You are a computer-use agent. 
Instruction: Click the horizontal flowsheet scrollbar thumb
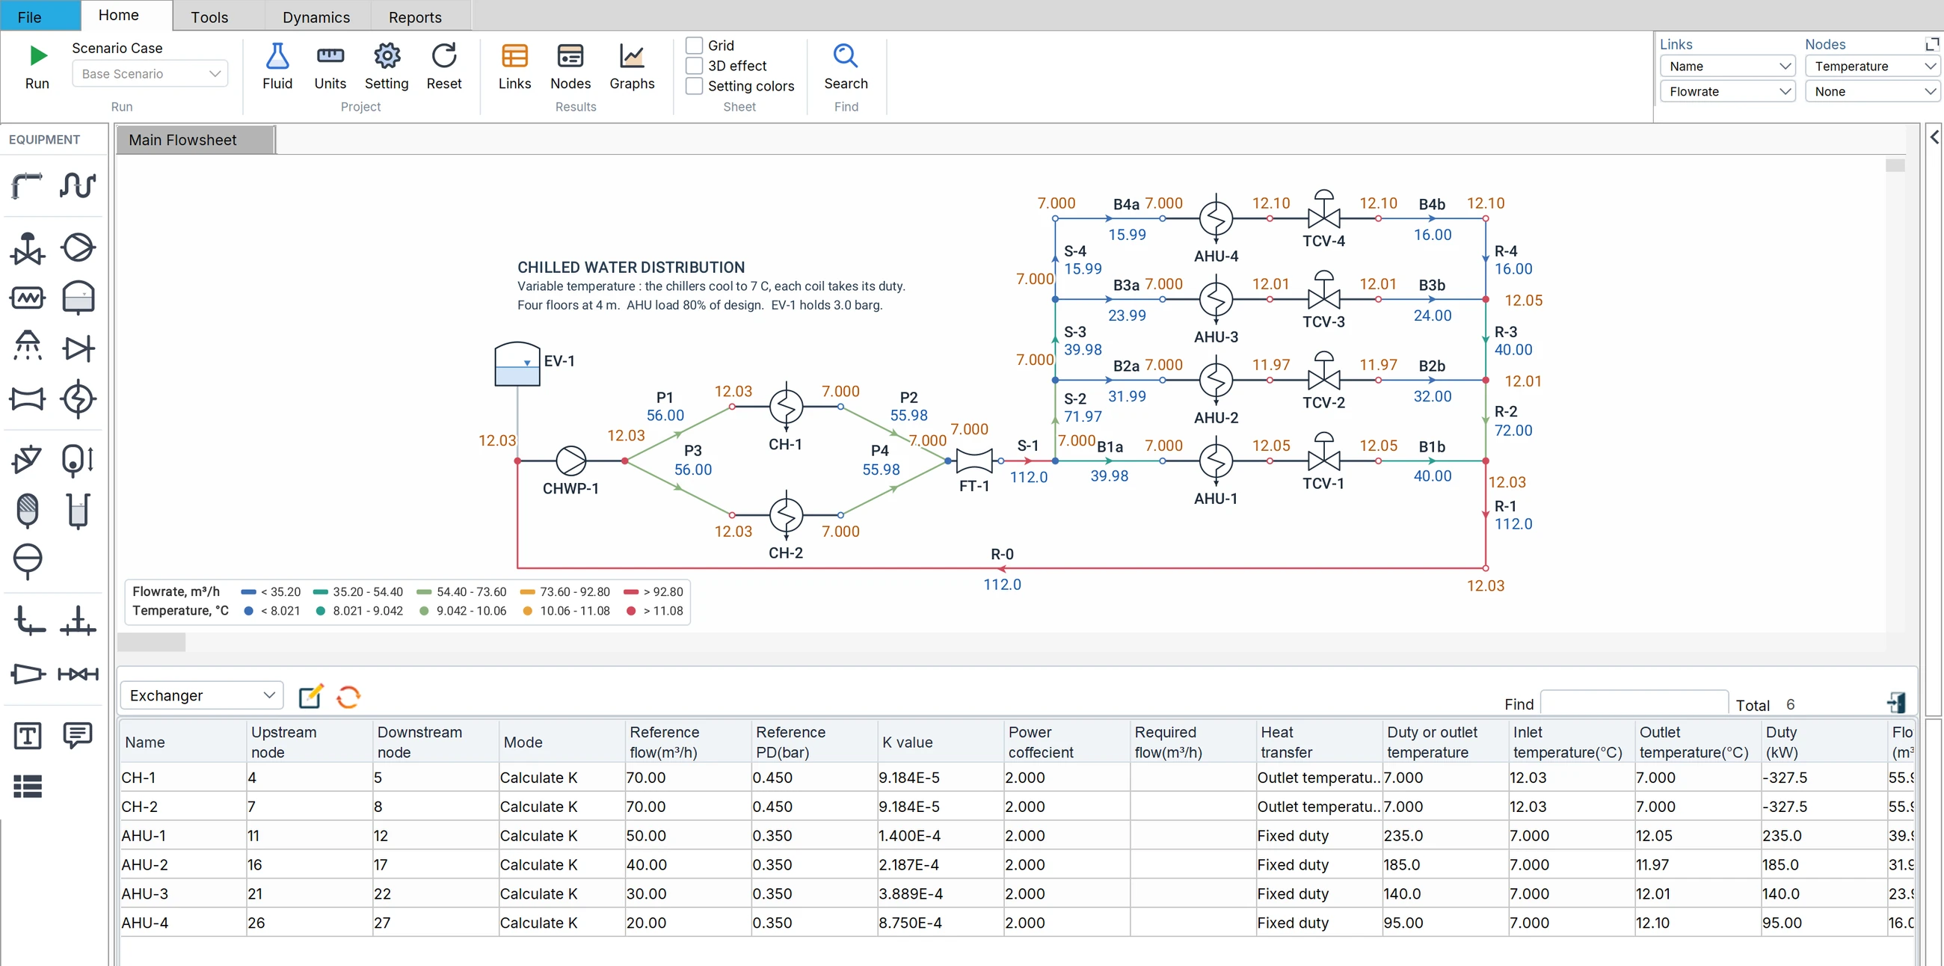tap(152, 642)
